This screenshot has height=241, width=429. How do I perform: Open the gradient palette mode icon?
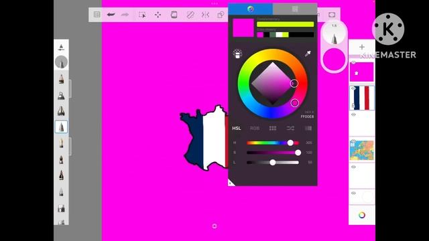(308, 128)
